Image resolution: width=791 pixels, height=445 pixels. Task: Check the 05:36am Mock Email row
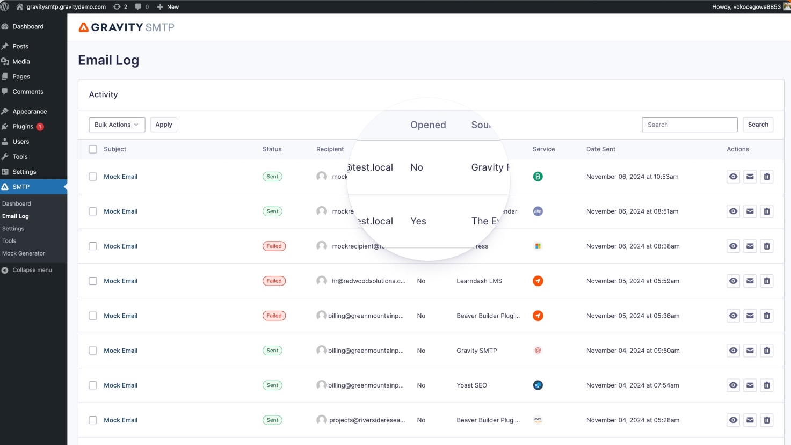coord(93,316)
